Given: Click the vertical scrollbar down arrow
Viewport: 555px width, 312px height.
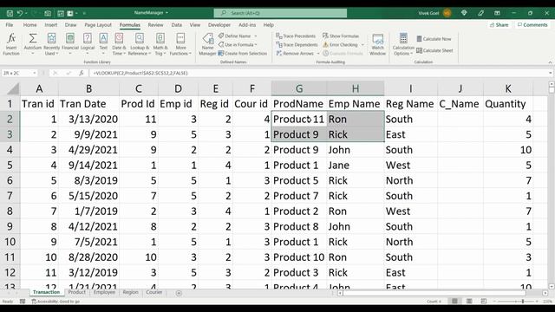Looking at the screenshot, I should [x=552, y=286].
